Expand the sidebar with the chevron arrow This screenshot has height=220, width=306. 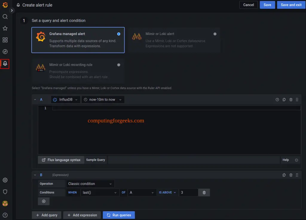click(12, 10)
